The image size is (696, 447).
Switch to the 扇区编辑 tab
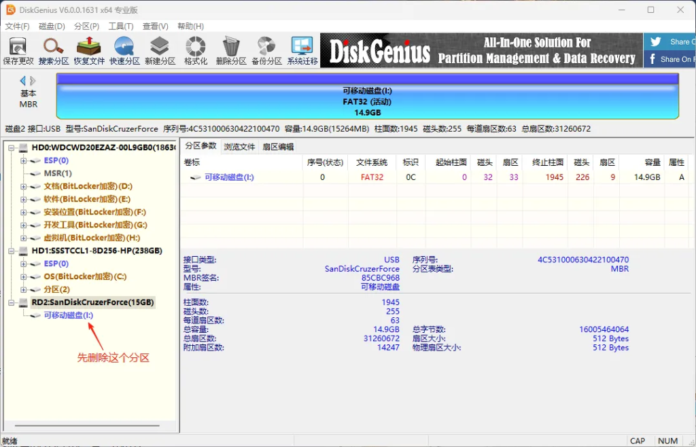pos(278,147)
